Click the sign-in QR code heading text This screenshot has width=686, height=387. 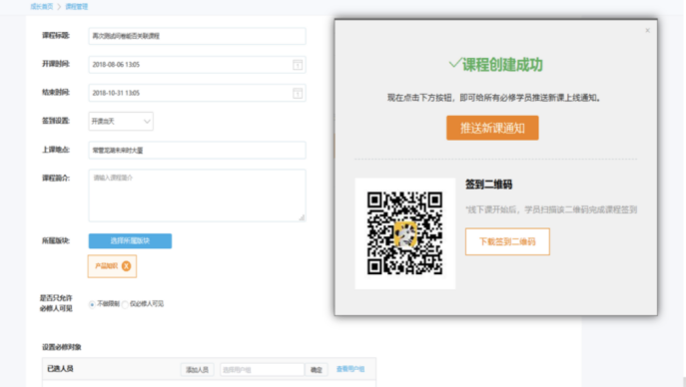click(488, 185)
